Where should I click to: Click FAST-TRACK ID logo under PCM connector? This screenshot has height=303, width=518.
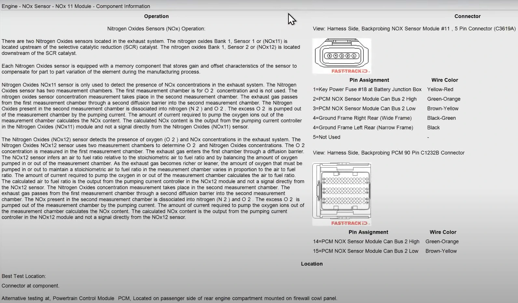(x=350, y=223)
